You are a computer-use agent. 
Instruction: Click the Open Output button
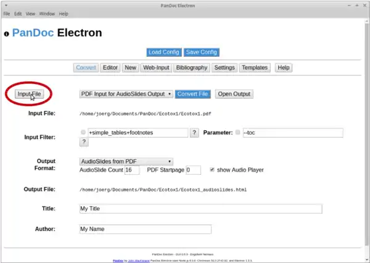click(x=234, y=94)
